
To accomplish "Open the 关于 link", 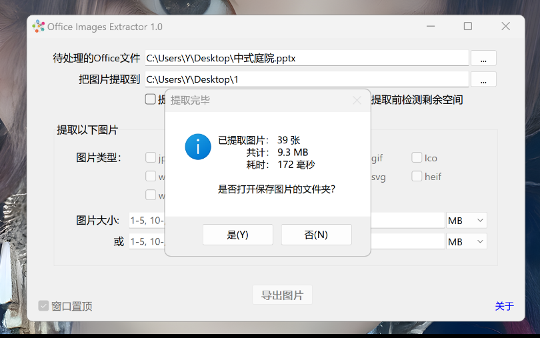I will pyautogui.click(x=504, y=306).
